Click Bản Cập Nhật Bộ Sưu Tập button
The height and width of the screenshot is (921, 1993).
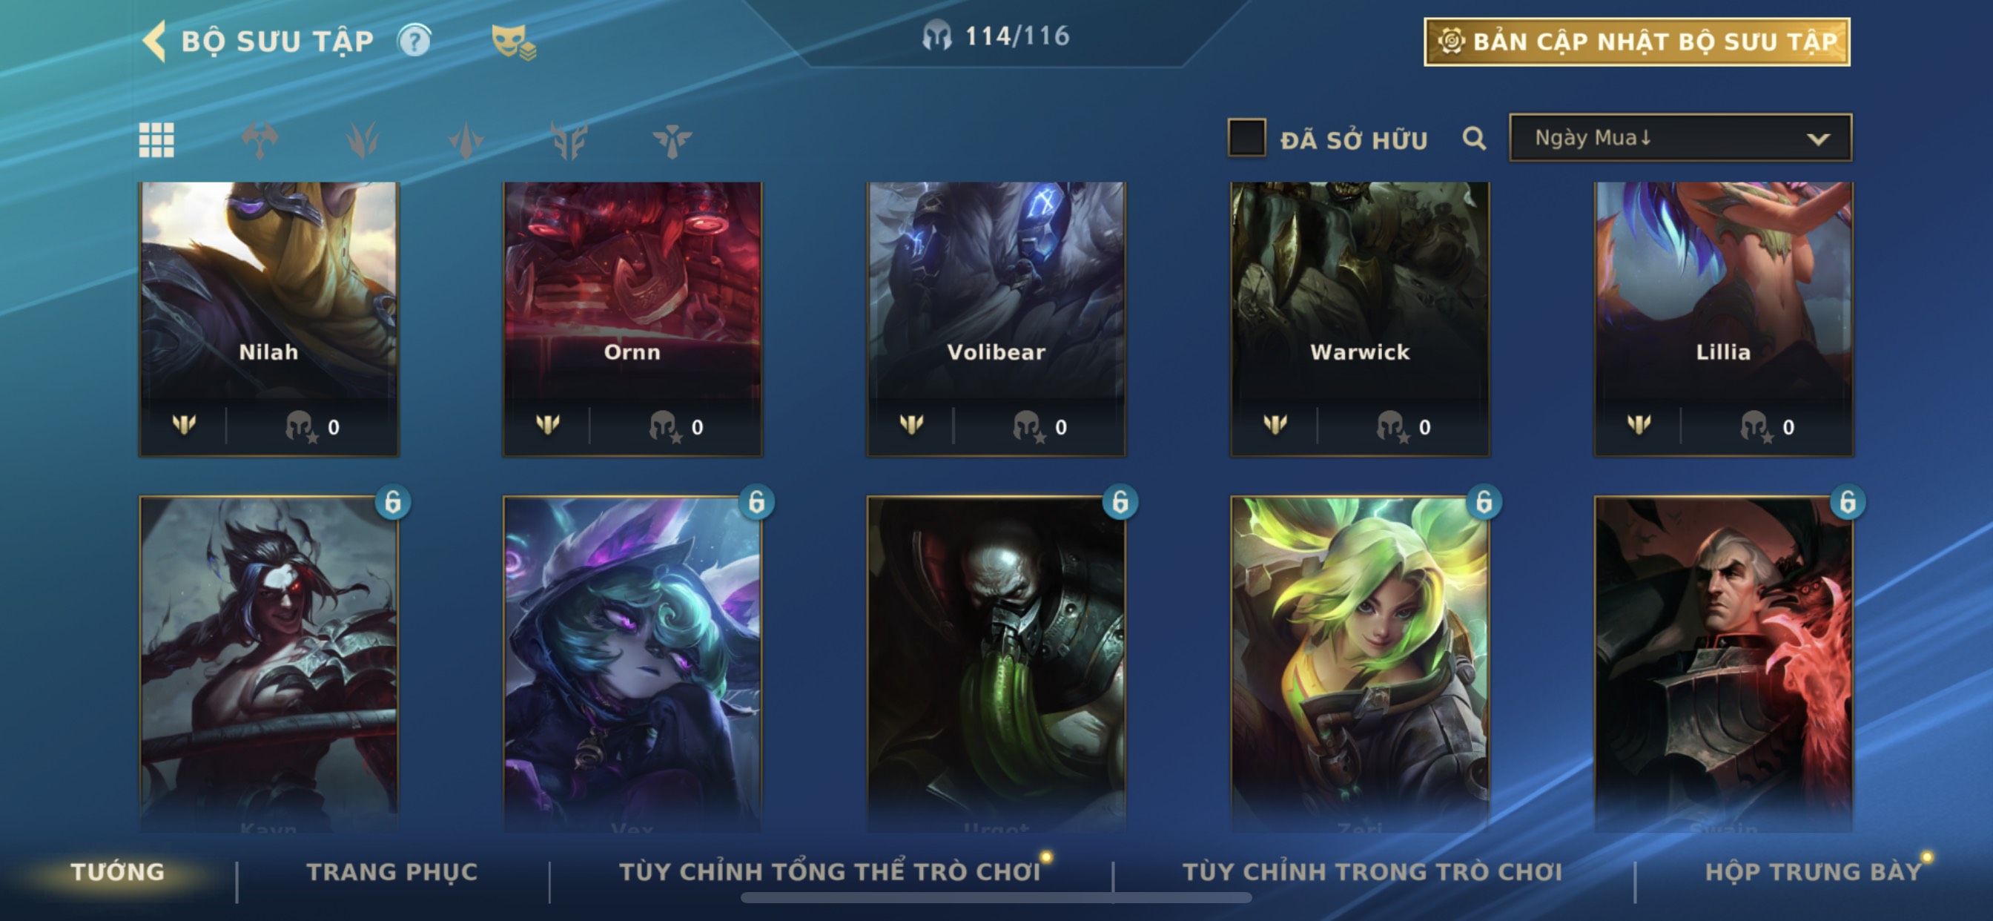(1637, 42)
